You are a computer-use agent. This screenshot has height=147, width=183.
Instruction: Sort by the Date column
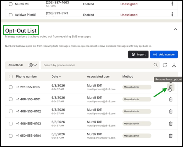point(56,77)
